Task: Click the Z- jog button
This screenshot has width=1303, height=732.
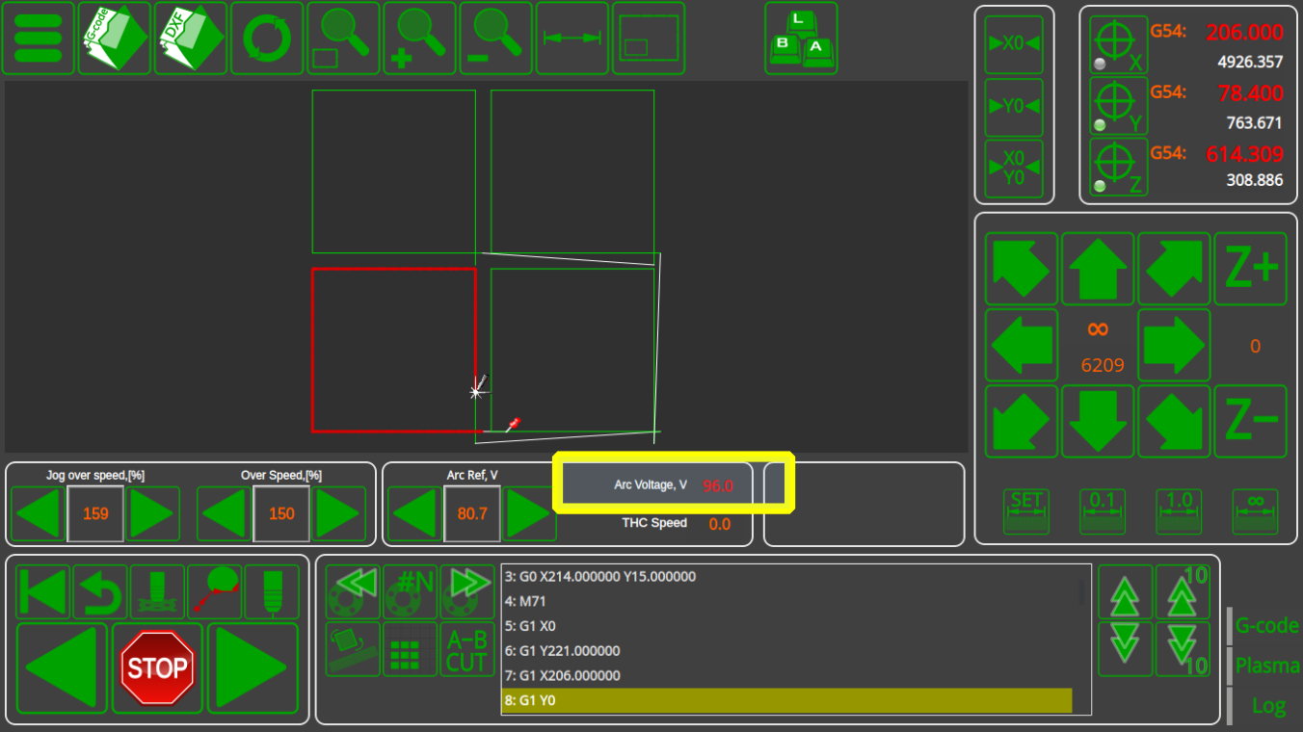Action: tap(1250, 421)
